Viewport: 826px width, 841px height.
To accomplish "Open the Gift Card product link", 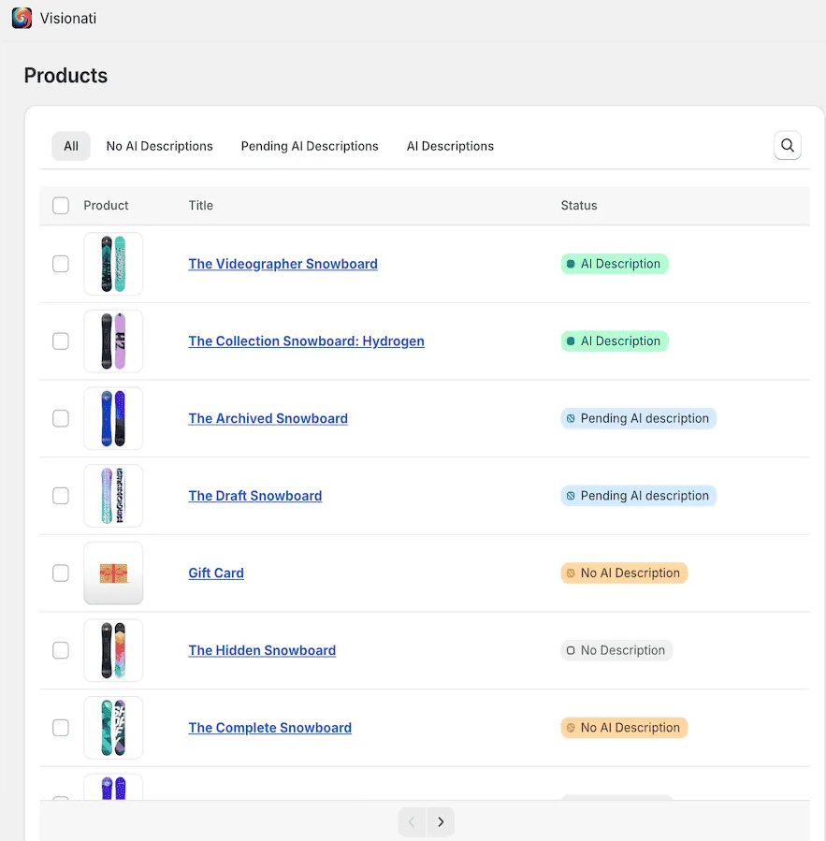I will tap(215, 573).
